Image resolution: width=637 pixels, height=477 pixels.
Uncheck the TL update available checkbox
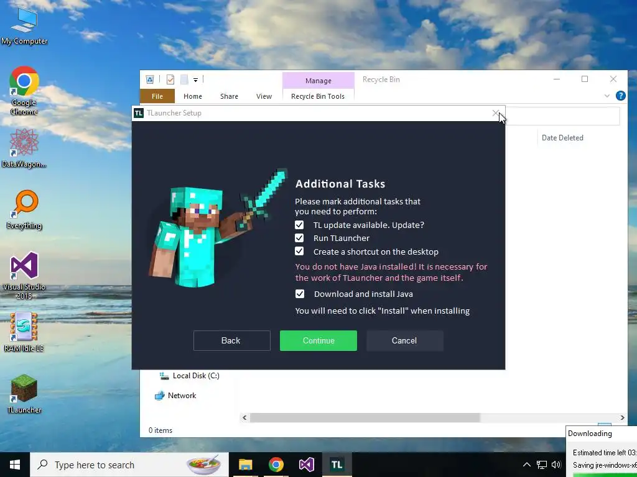point(299,225)
